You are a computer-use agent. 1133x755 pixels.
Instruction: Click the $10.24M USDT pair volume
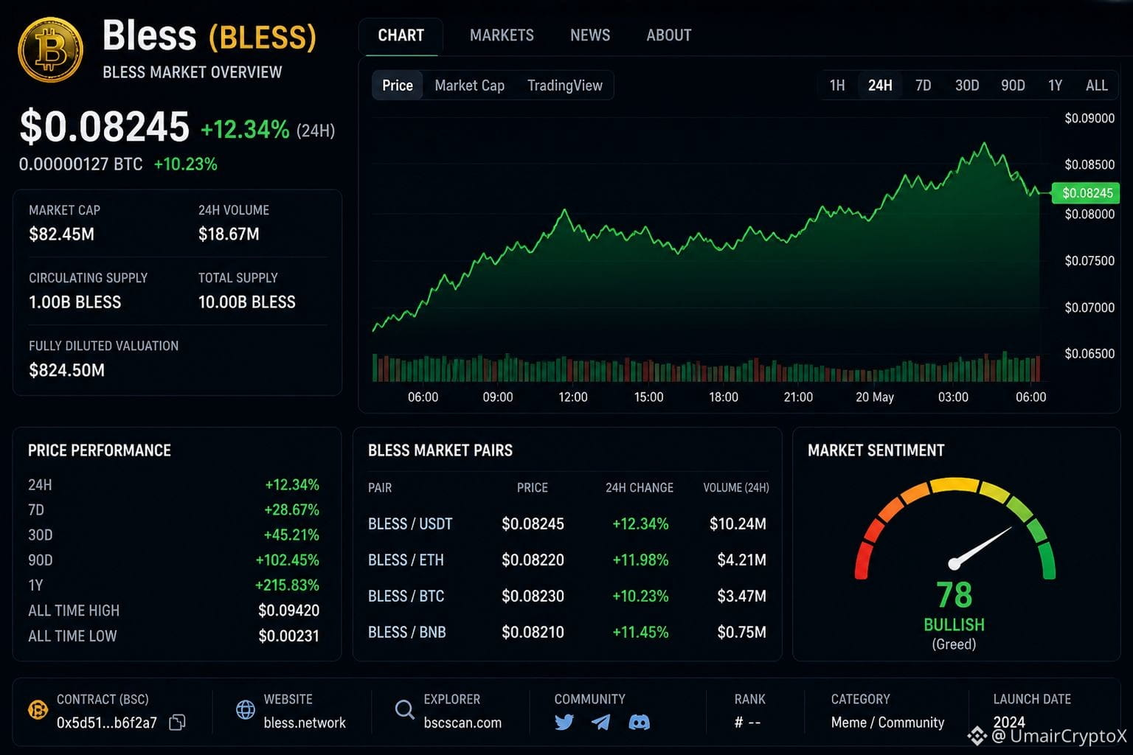(x=738, y=524)
